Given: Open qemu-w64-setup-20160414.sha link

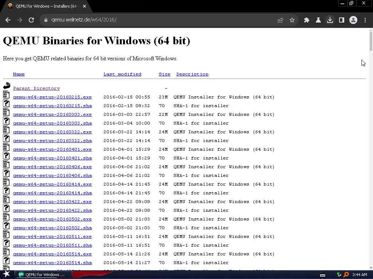Looking at the screenshot, I should (52, 193).
